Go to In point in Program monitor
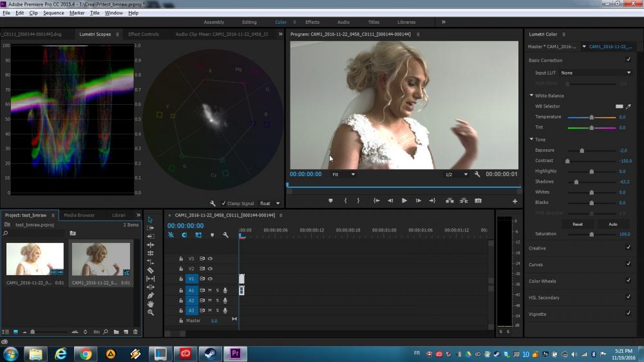The image size is (644, 362). click(376, 201)
